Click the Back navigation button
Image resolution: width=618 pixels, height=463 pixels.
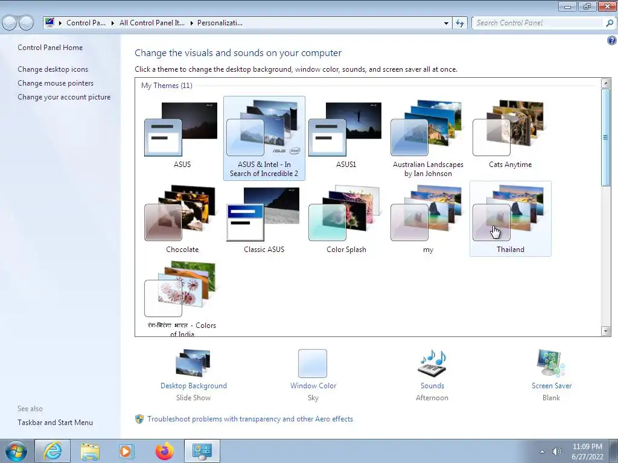point(10,23)
